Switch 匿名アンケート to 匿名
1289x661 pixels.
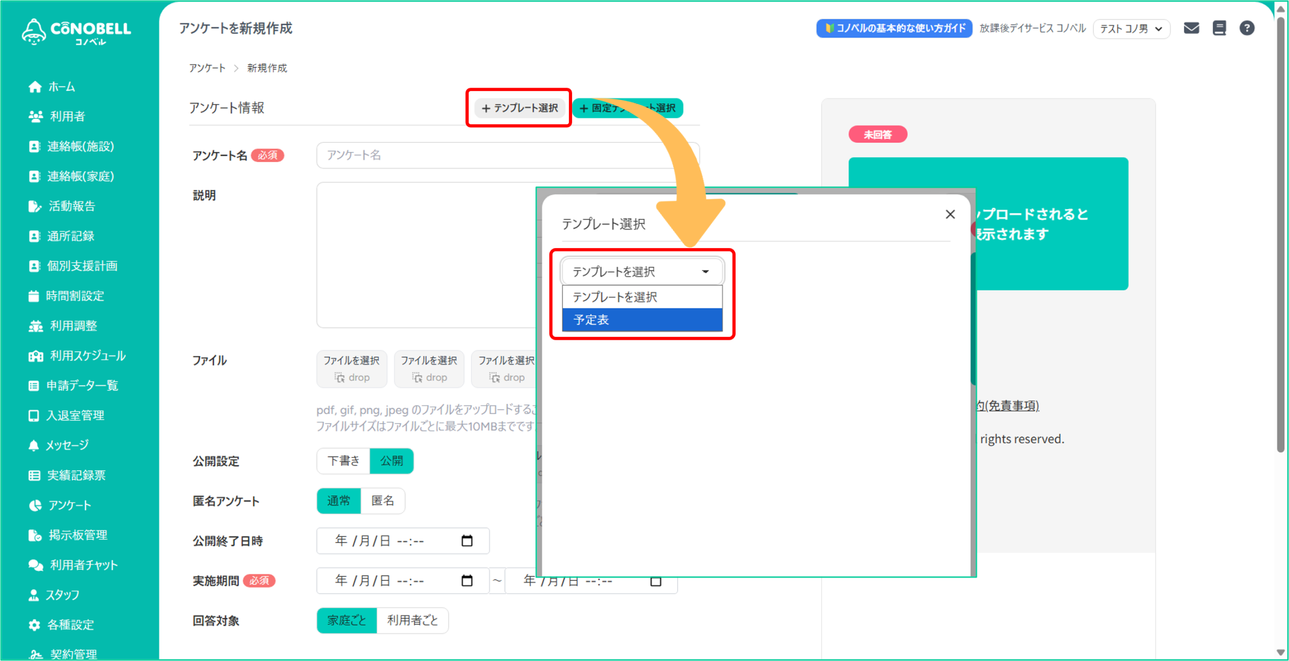[x=383, y=501]
